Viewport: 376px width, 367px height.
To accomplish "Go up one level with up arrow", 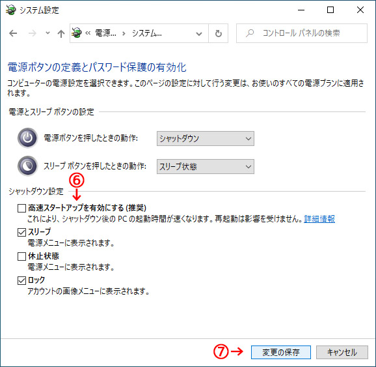I will coord(61,33).
